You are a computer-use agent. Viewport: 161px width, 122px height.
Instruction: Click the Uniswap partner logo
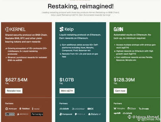point(79,109)
